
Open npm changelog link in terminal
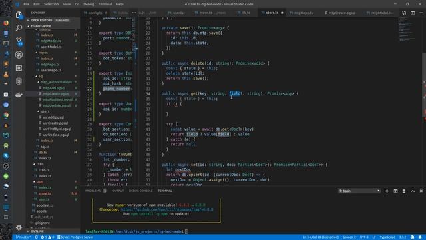[167, 209]
